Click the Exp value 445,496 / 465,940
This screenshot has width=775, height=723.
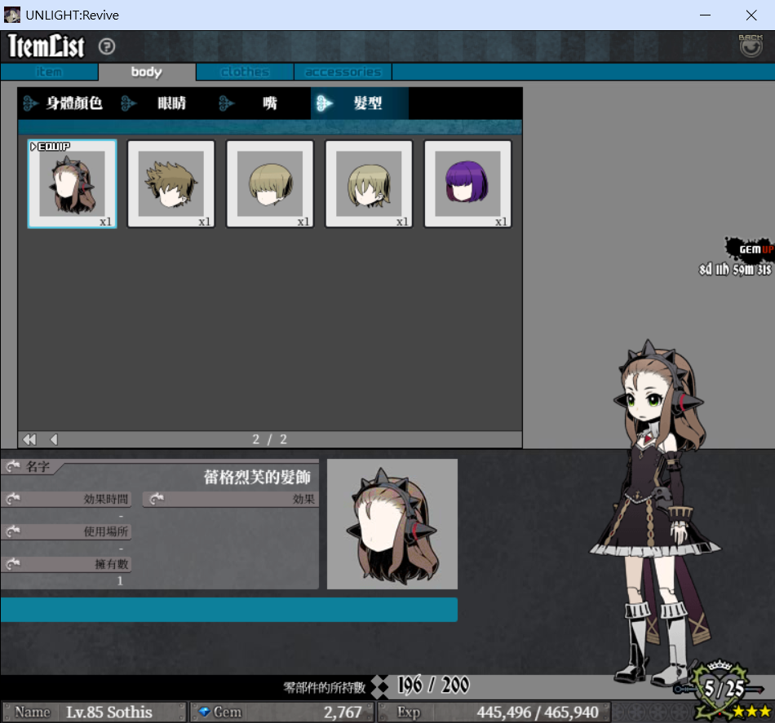click(x=538, y=712)
